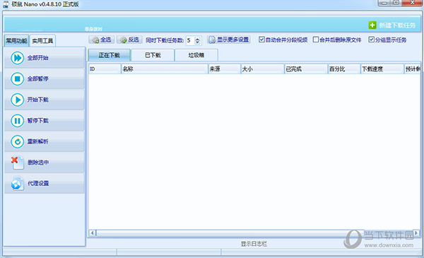The width and height of the screenshot is (424, 258).
Task: Open 代理设置 via its globe icon
Action: pyautogui.click(x=17, y=183)
